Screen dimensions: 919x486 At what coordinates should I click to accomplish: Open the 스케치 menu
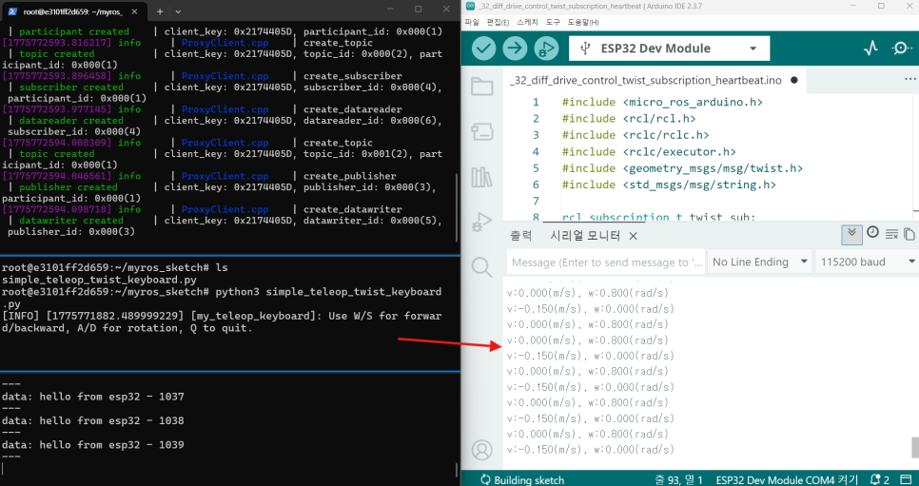click(528, 22)
